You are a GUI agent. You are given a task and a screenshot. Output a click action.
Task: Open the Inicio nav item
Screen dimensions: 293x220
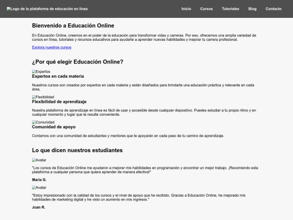coord(186,9)
